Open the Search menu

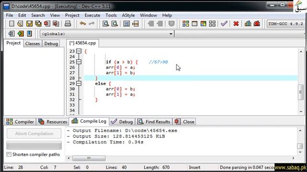[38, 15]
